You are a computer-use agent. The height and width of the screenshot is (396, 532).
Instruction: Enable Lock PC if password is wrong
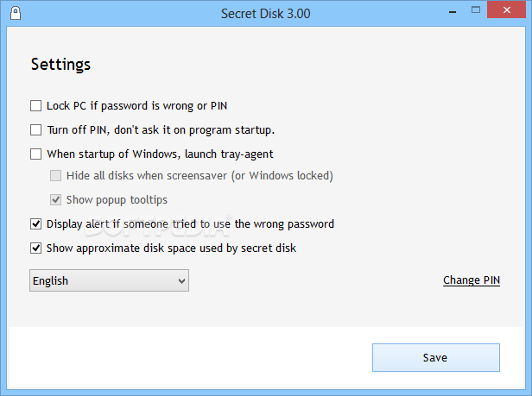(35, 106)
